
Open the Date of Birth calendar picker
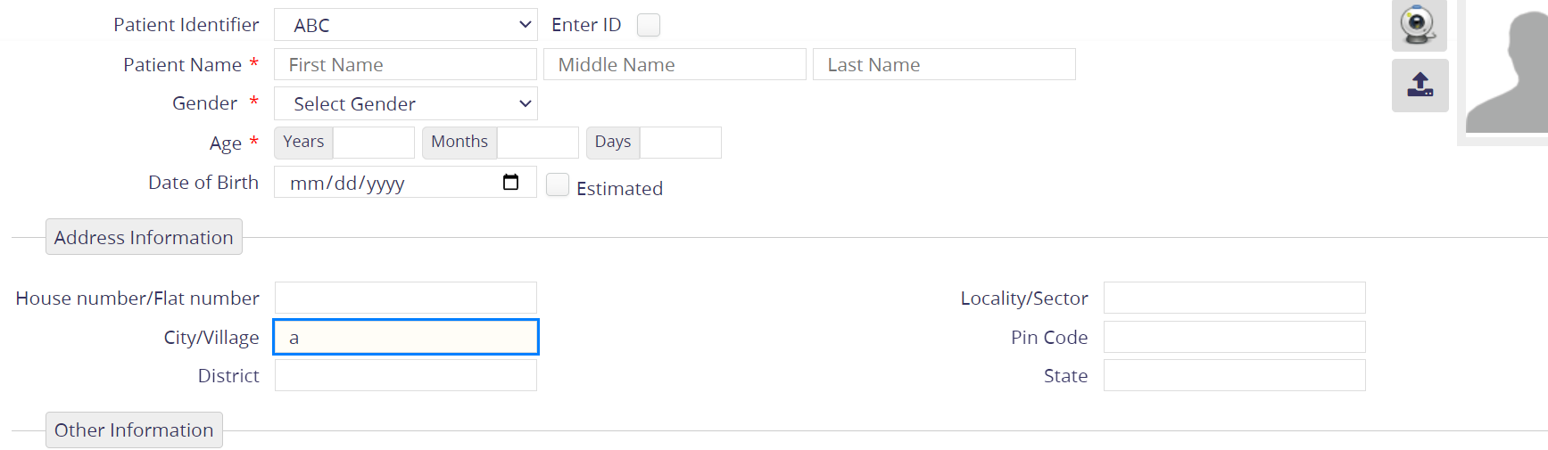pos(510,183)
